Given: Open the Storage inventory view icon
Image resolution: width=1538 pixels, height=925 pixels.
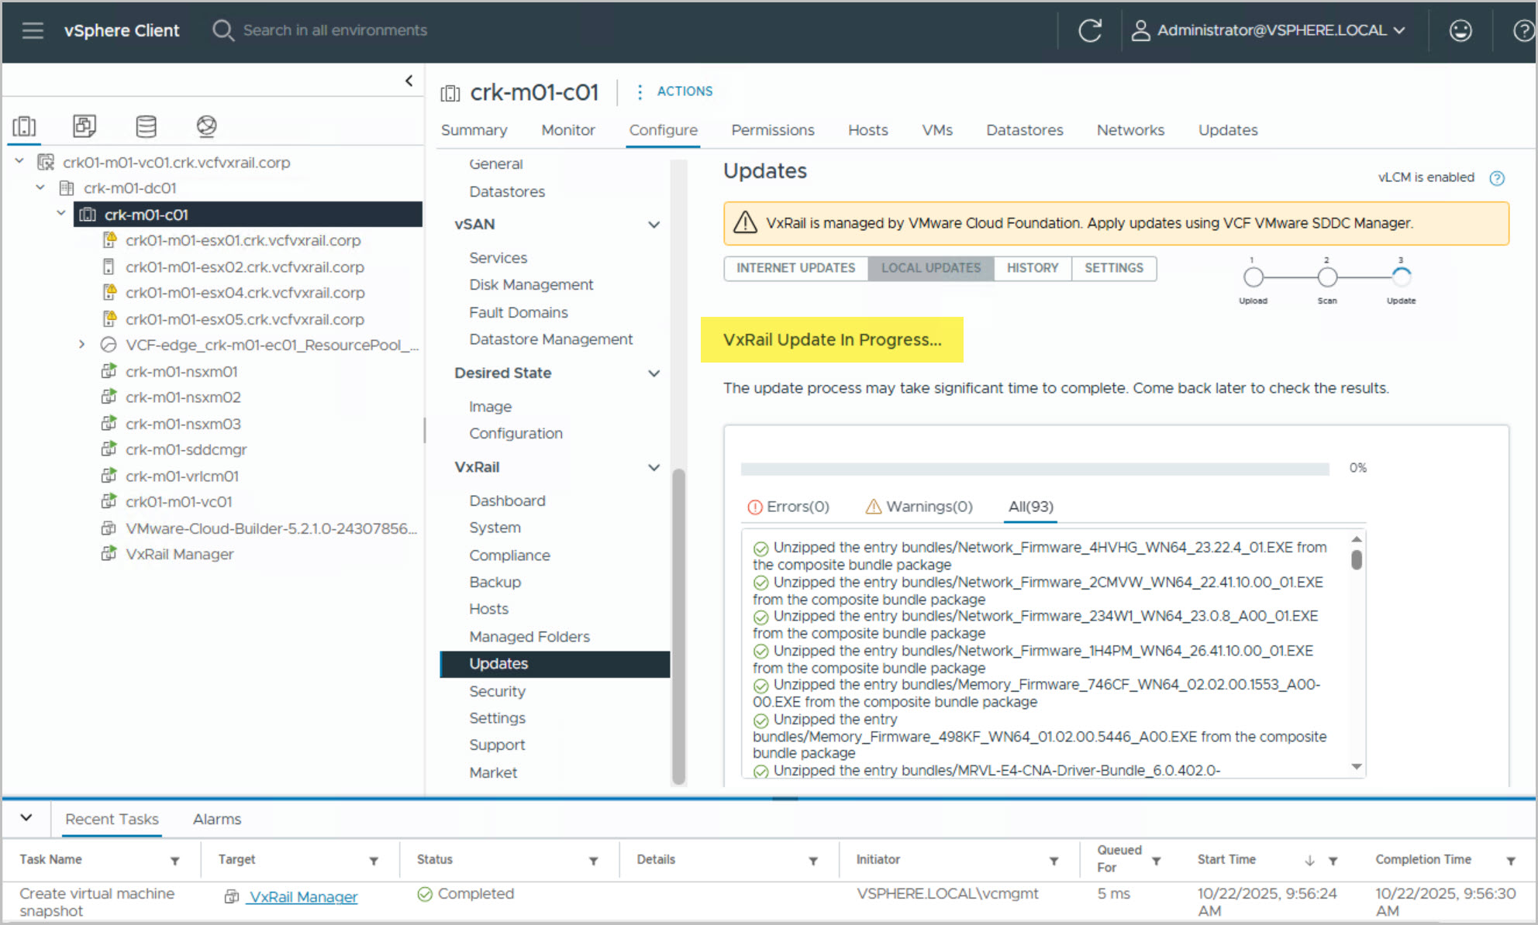Looking at the screenshot, I should pos(146,126).
